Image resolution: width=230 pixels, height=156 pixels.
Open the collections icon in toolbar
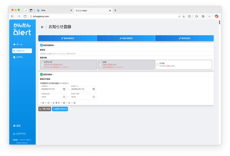coord(203,17)
